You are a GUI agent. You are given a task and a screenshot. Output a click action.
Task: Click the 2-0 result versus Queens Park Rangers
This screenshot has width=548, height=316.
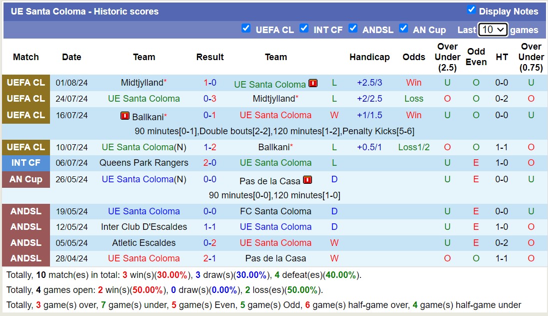(x=209, y=163)
